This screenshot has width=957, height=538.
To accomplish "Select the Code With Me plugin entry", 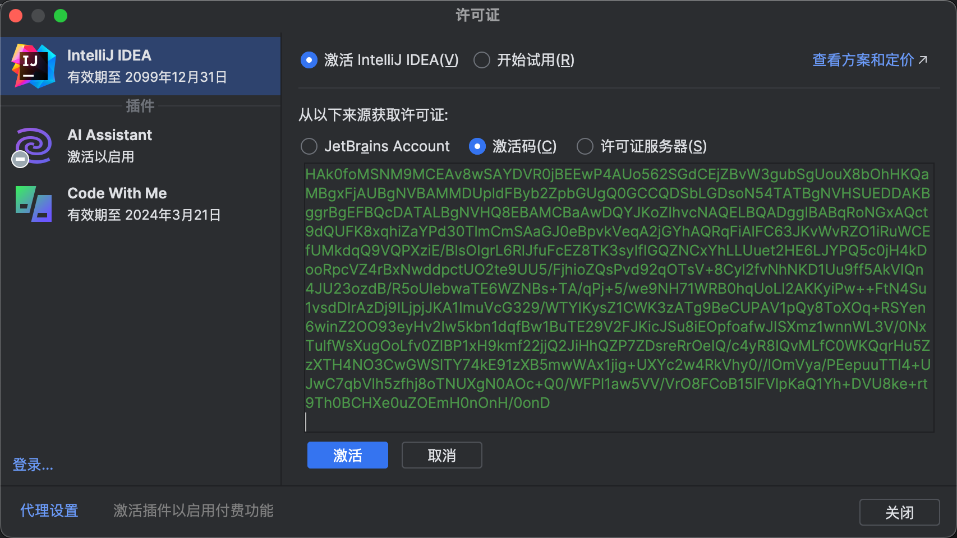I will coord(140,204).
